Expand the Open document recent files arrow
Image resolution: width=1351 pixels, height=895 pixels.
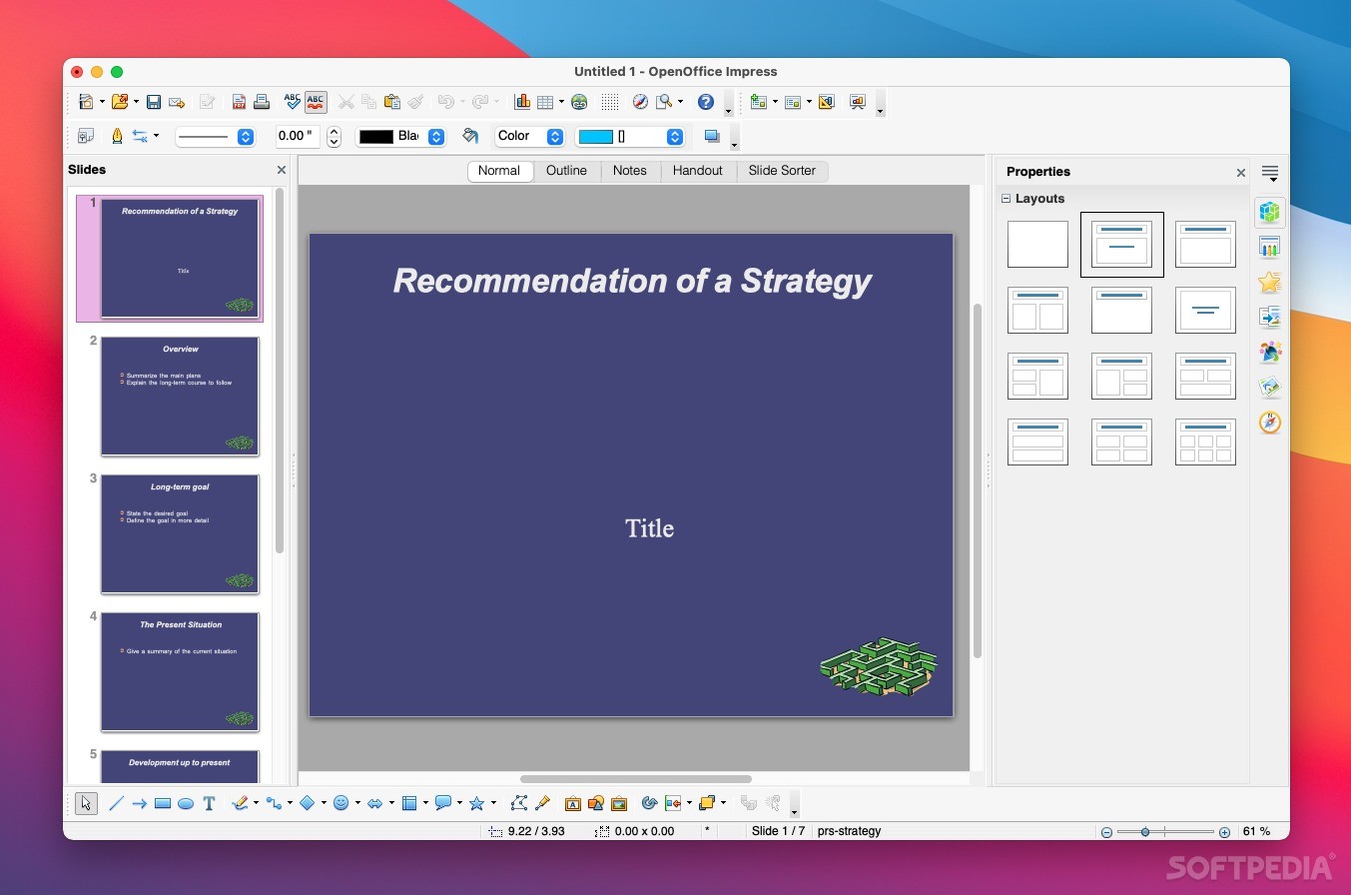pos(136,102)
